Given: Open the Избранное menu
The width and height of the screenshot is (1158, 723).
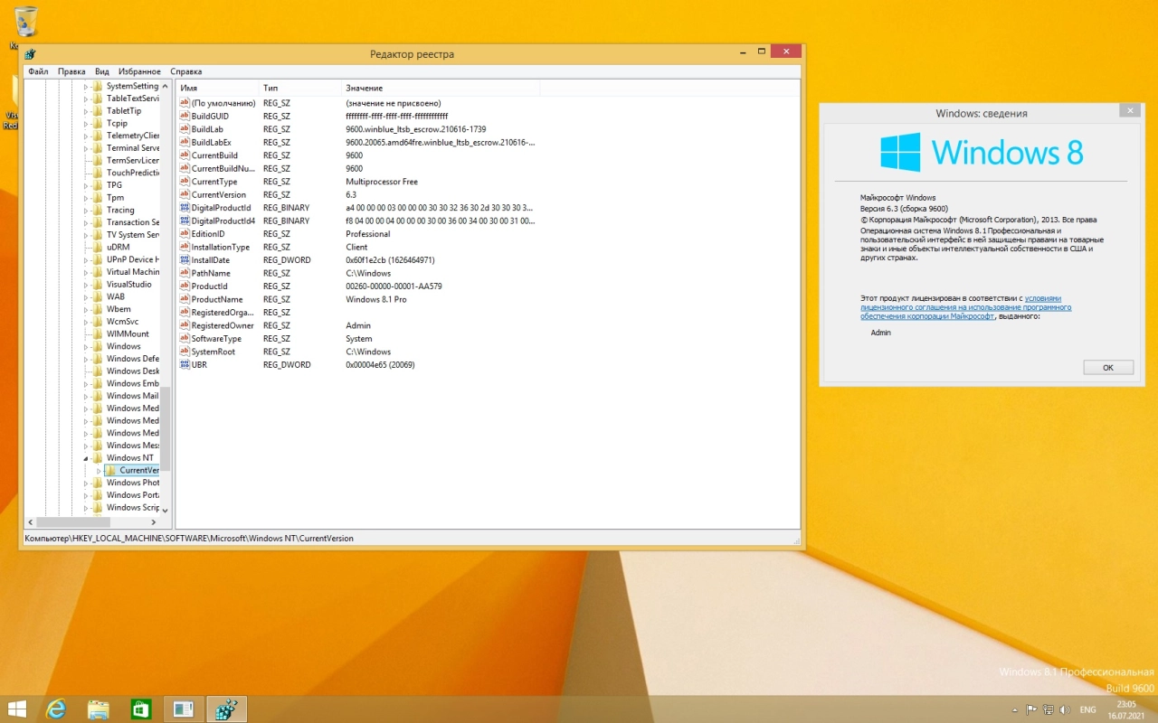Looking at the screenshot, I should [139, 71].
